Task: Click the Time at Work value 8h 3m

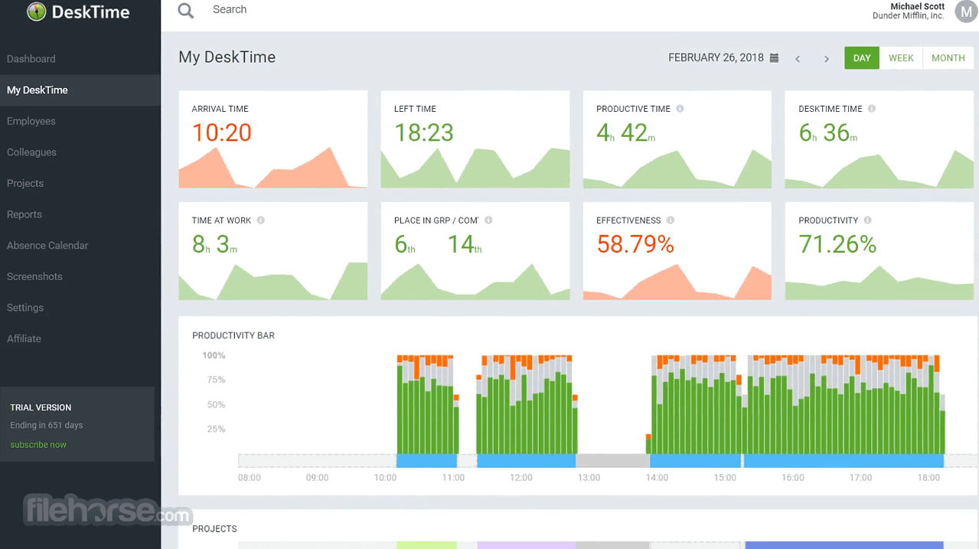Action: pos(214,244)
